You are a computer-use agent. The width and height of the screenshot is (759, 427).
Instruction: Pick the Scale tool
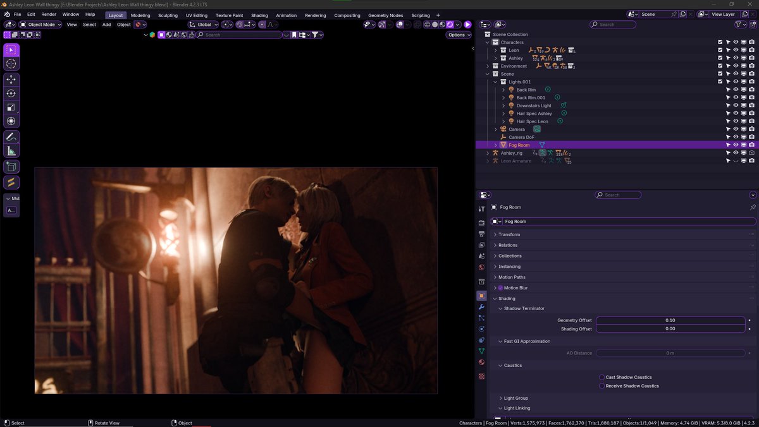click(11, 107)
